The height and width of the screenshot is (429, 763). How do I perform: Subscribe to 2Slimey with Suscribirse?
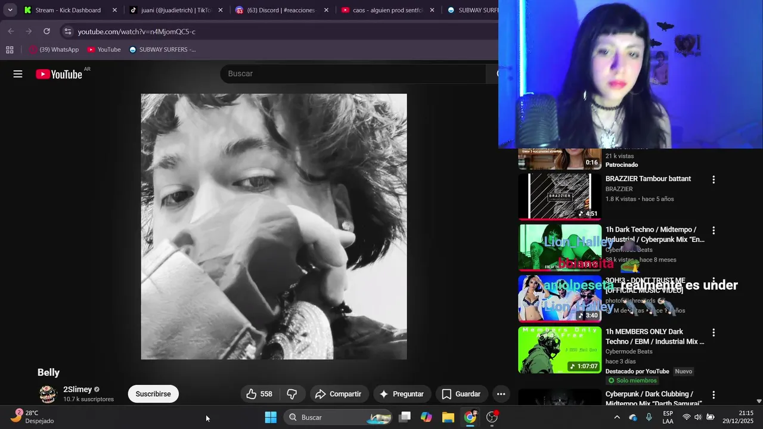pos(153,394)
